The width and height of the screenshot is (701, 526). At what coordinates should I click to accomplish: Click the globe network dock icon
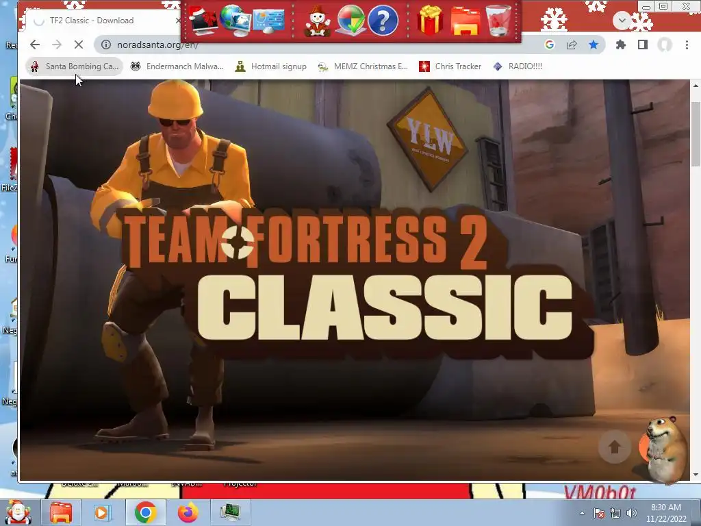tap(235, 21)
